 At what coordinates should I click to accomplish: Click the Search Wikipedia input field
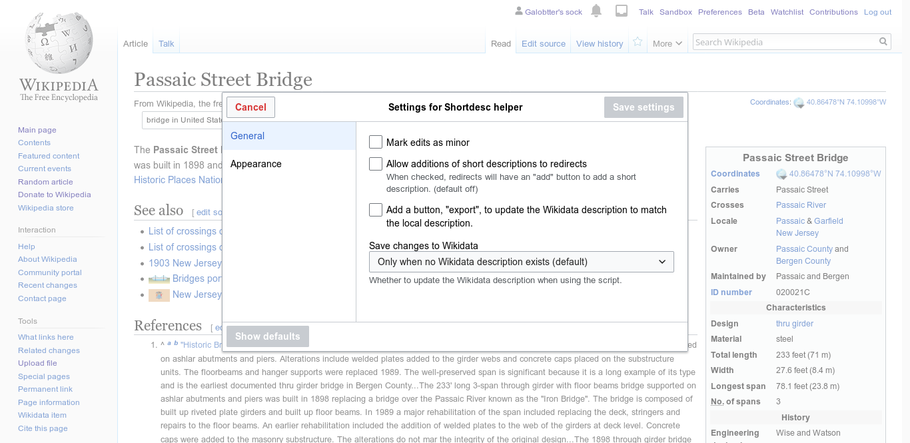click(785, 42)
